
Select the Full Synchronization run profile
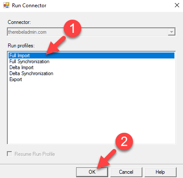tap(30, 61)
